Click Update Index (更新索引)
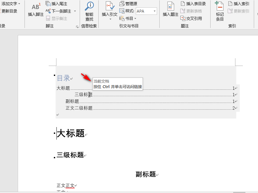Image resolution: width=258 pixels, height=193 pixels. click(x=239, y=11)
